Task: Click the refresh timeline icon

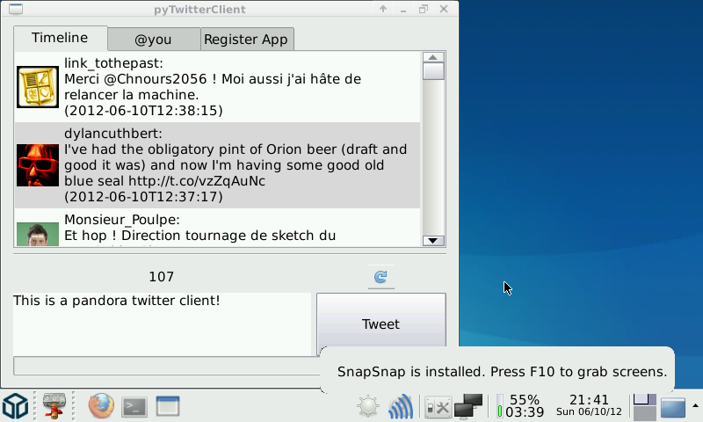Action: click(x=380, y=277)
